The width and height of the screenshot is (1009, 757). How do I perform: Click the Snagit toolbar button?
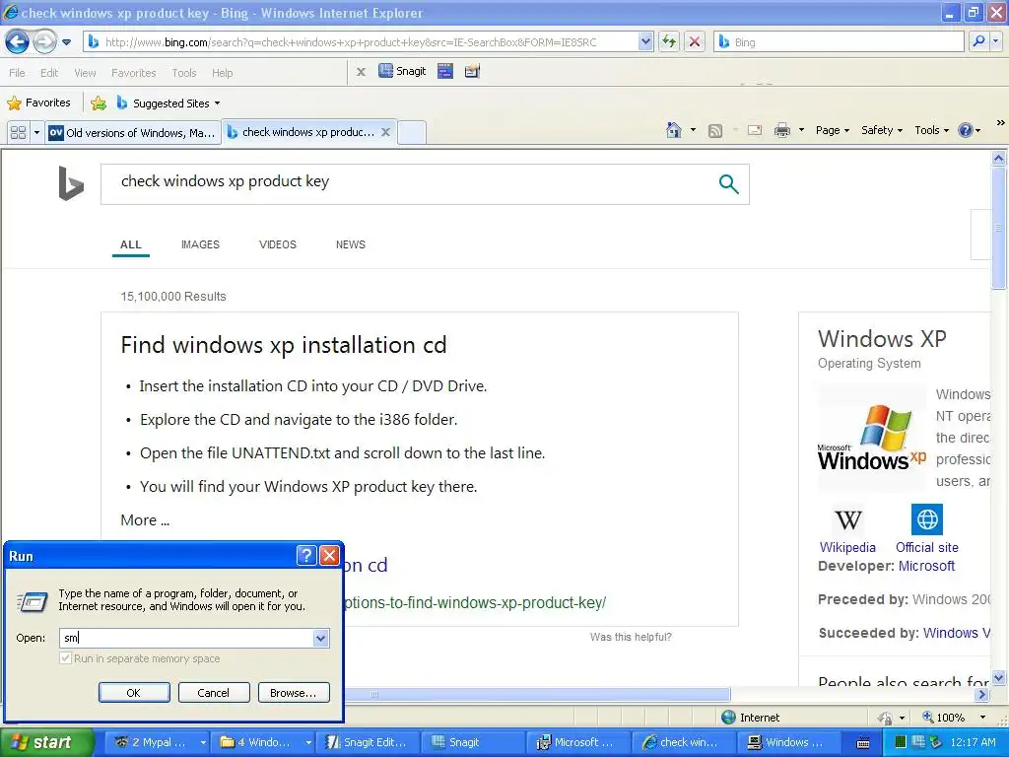(x=403, y=71)
